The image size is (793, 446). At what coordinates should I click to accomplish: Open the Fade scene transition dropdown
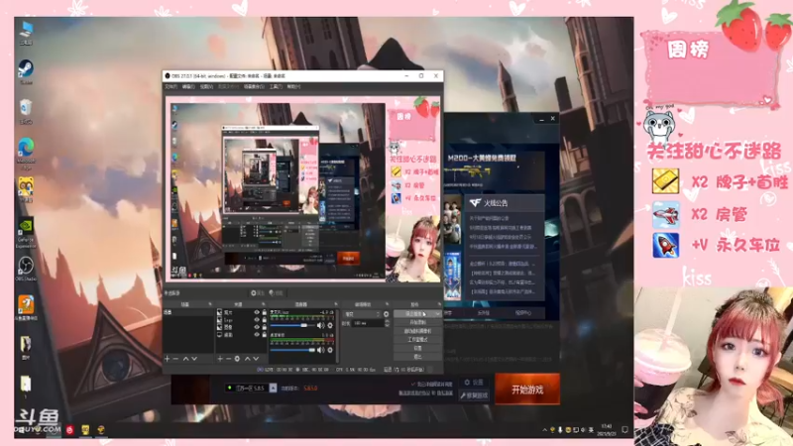click(x=362, y=314)
